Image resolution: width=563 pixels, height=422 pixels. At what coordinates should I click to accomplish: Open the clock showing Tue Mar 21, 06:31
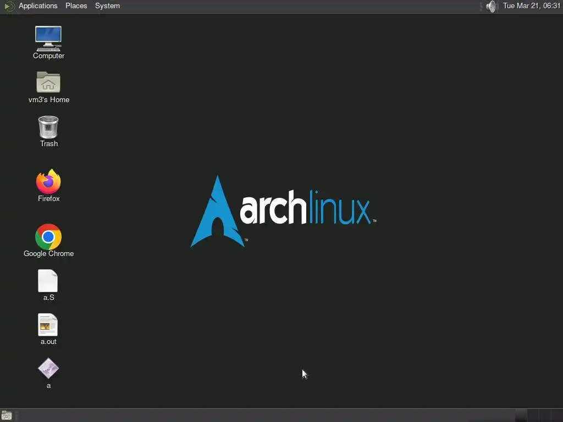[x=532, y=5]
